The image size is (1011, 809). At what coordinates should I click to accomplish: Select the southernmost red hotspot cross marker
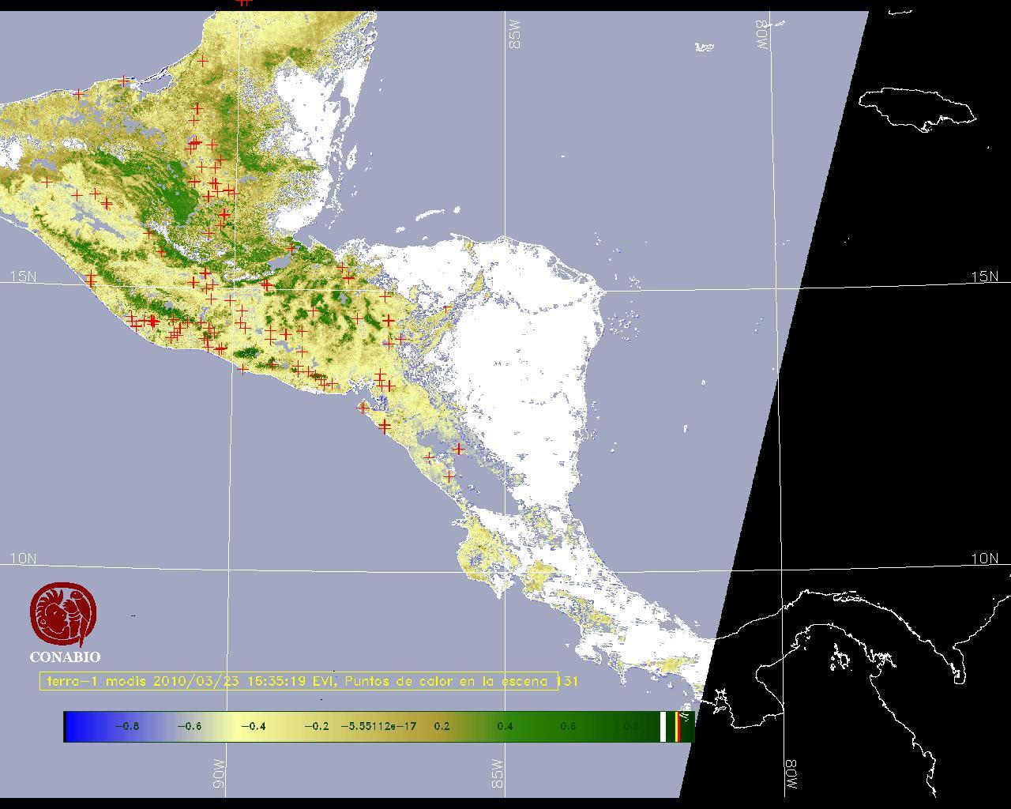[449, 476]
